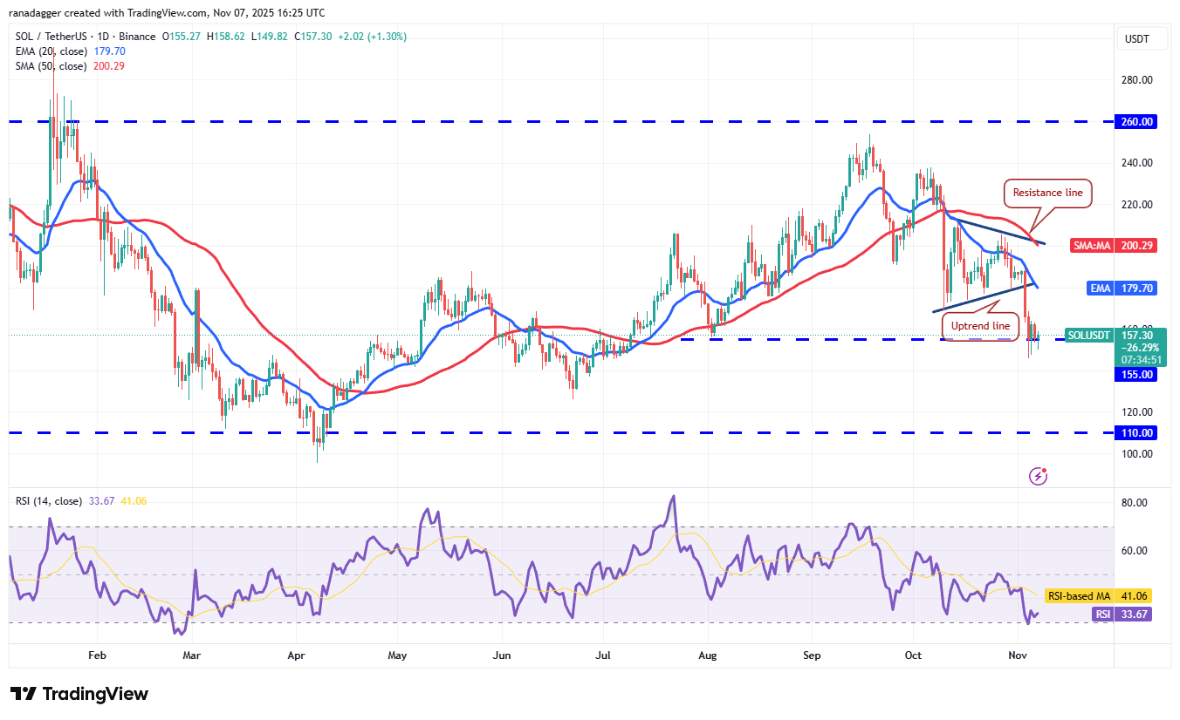Viewport: 1180px width, 720px height.
Task: Select the Uptrend line annotation
Action: tap(979, 326)
